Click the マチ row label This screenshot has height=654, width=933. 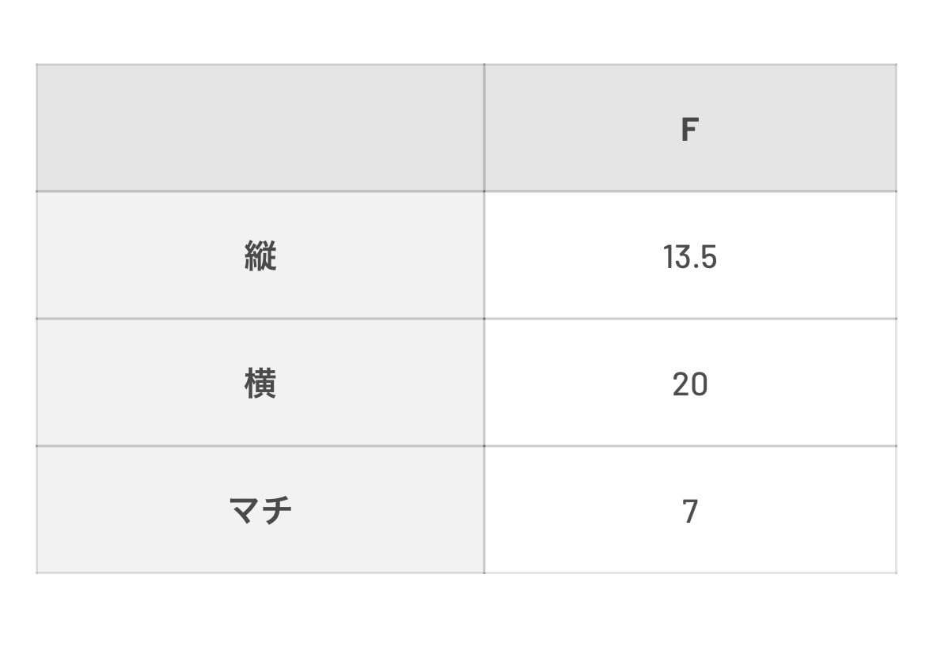click(260, 511)
